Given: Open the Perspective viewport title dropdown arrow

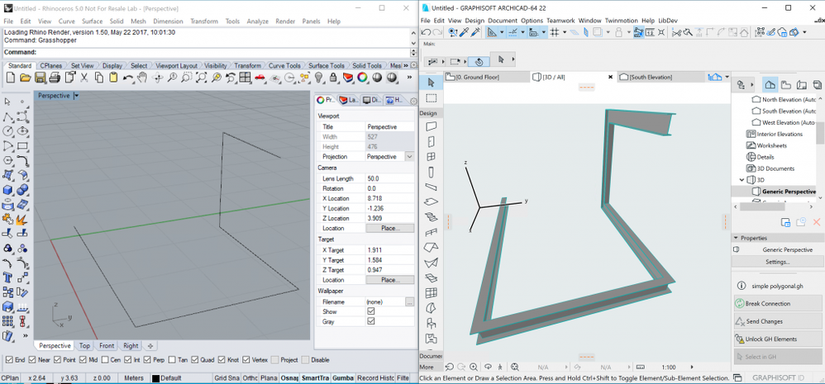Looking at the screenshot, I should [x=76, y=96].
